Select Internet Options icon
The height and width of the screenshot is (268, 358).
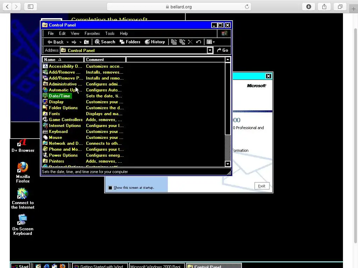click(x=45, y=125)
